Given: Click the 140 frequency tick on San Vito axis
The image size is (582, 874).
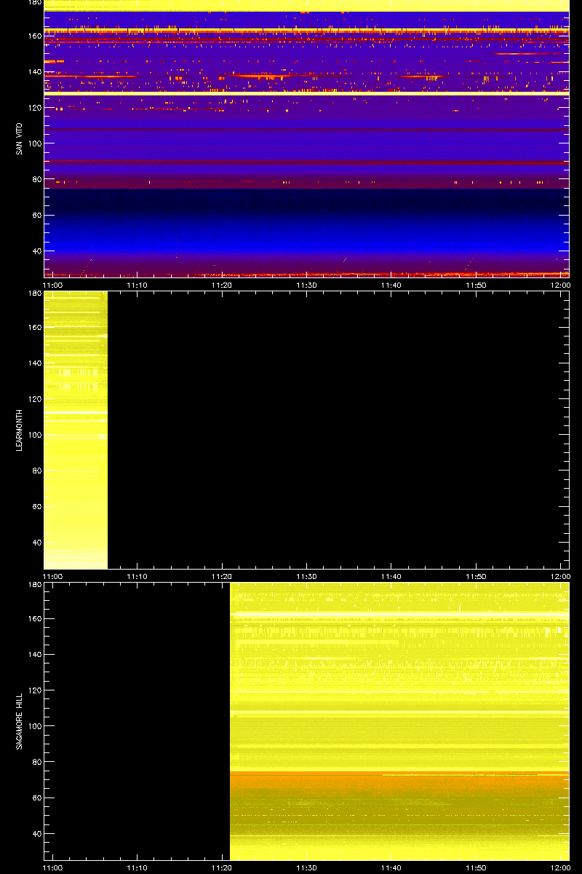Looking at the screenshot, I should 34,71.
